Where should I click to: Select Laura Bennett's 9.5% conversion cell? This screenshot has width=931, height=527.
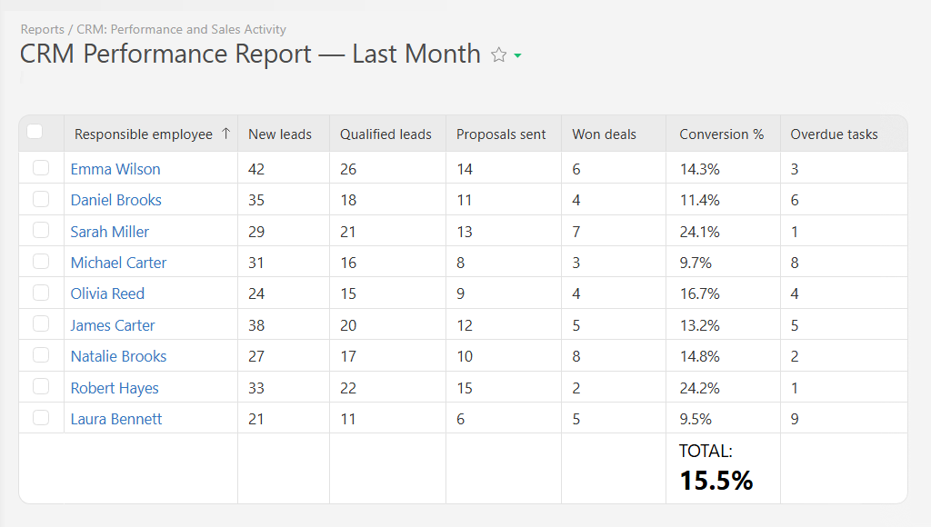pyautogui.click(x=723, y=418)
